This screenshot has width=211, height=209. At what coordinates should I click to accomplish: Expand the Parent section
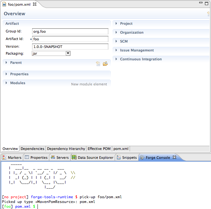6,63
